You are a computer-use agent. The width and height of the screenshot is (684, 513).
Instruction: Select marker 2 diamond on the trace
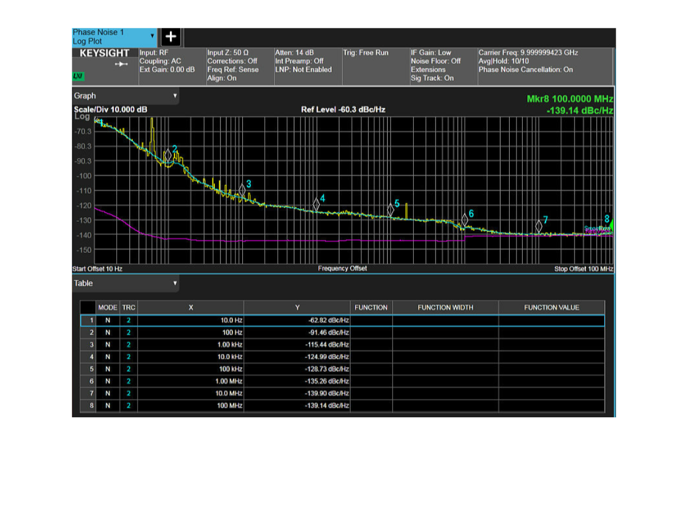[x=168, y=155]
